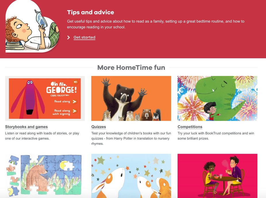Open the Quizzes link
The width and height of the screenshot is (266, 198).
click(99, 127)
